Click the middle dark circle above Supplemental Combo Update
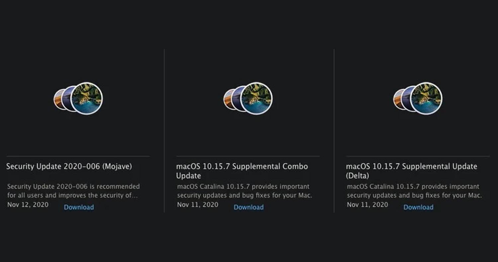Viewport: 498px width, 262px height. point(236,98)
